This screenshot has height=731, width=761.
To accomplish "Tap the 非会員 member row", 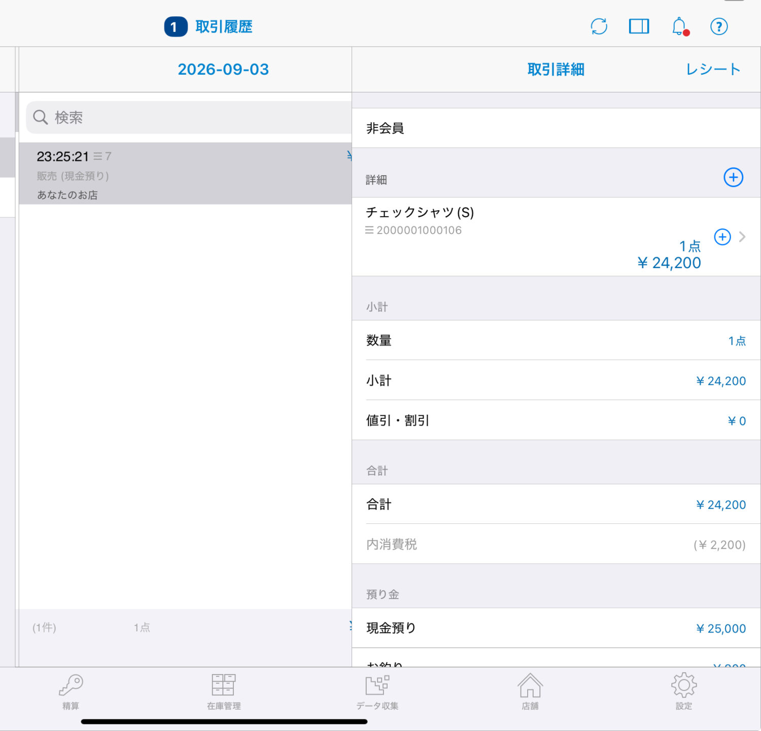I will coord(556,128).
